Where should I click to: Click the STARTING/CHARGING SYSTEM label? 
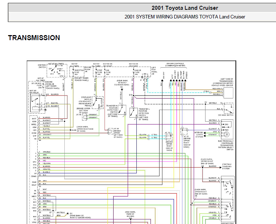coord(227,166)
